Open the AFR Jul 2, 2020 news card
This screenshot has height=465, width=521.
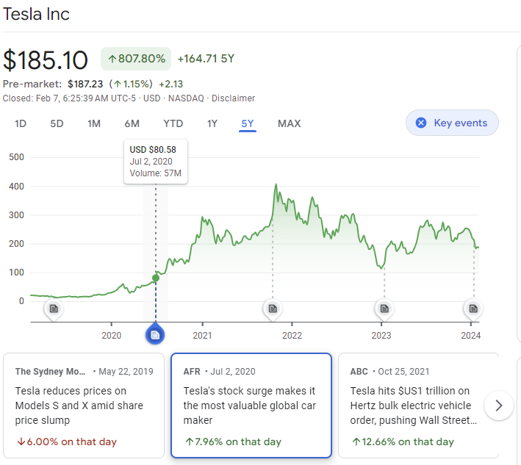point(251,405)
